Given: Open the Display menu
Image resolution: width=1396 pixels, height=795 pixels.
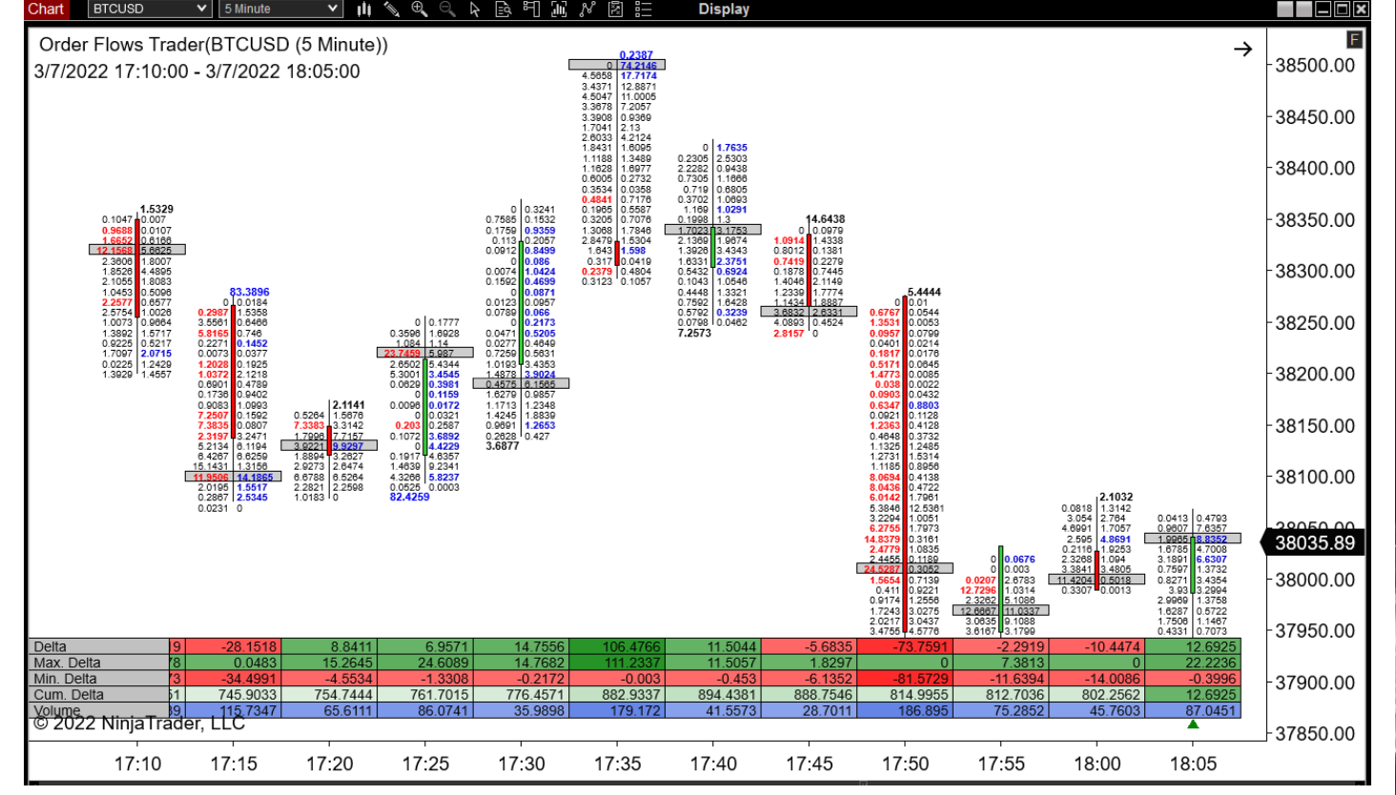Looking at the screenshot, I should (724, 10).
